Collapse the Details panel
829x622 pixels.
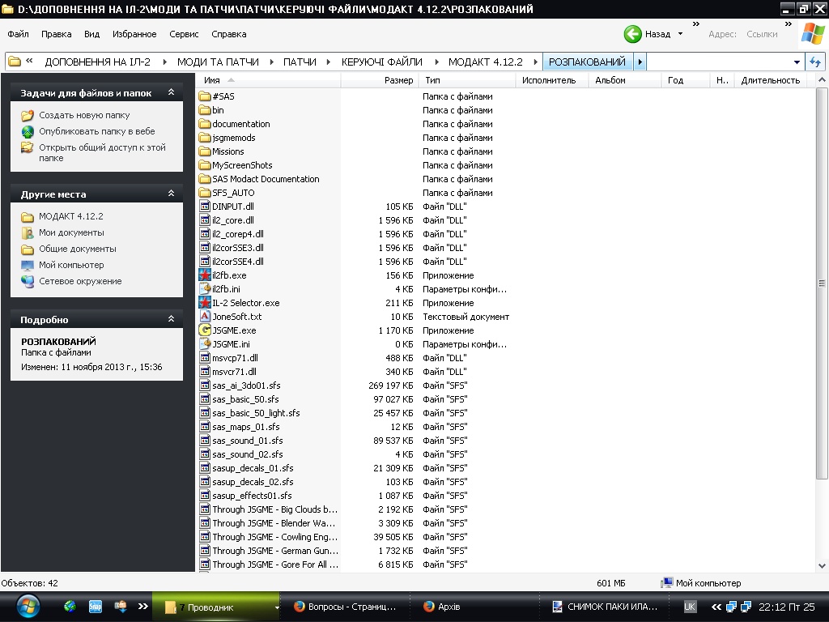pyautogui.click(x=172, y=318)
